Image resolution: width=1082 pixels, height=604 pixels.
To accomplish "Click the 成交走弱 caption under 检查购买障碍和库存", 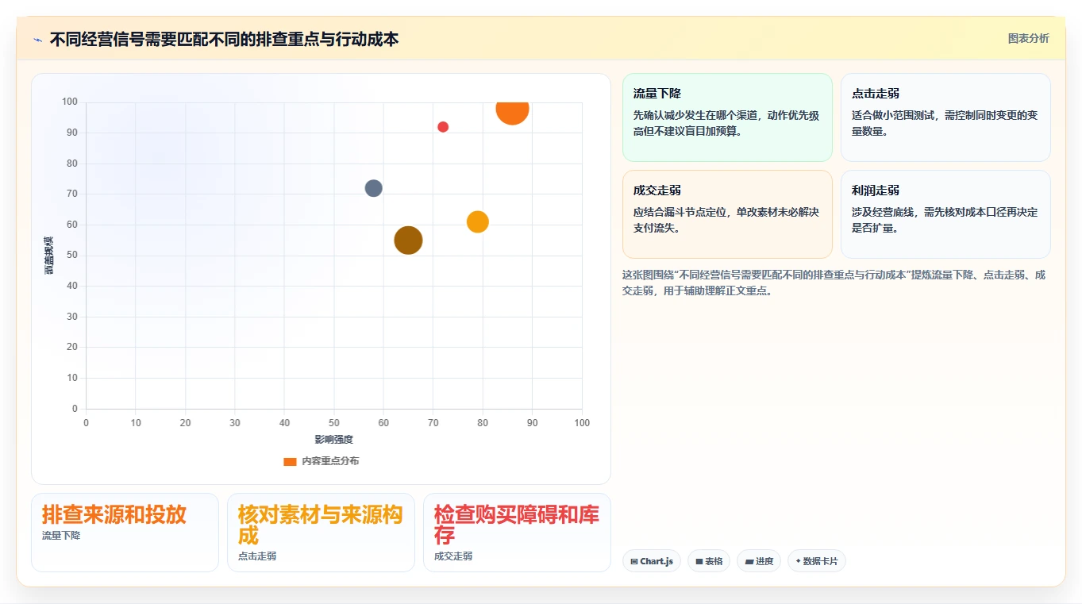I will [453, 556].
